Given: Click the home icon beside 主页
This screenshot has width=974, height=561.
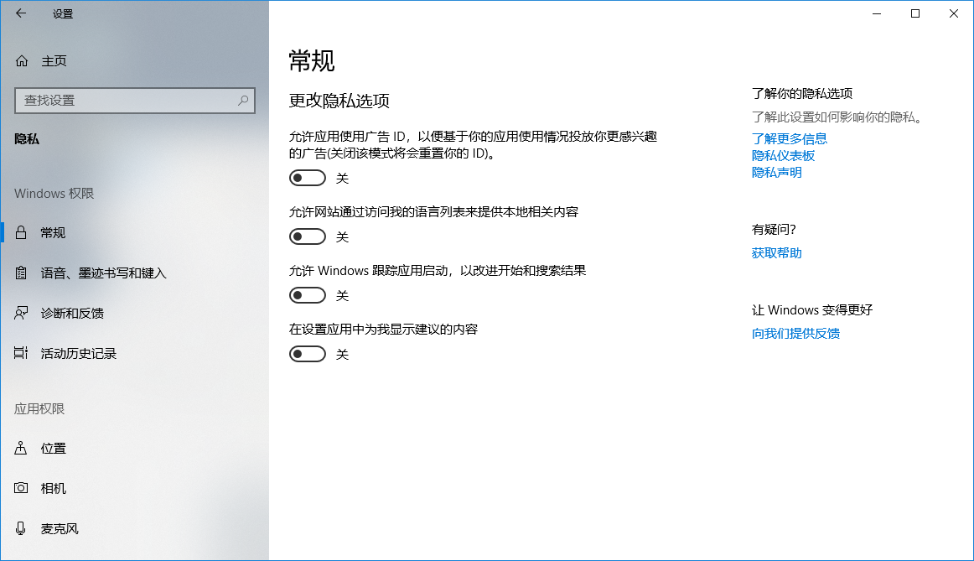Looking at the screenshot, I should (22, 61).
